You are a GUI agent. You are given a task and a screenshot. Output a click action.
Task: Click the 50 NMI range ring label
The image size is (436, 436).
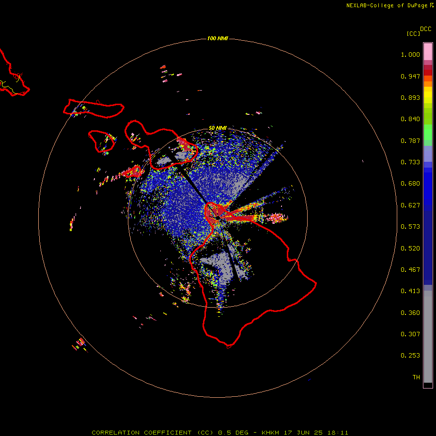click(218, 128)
